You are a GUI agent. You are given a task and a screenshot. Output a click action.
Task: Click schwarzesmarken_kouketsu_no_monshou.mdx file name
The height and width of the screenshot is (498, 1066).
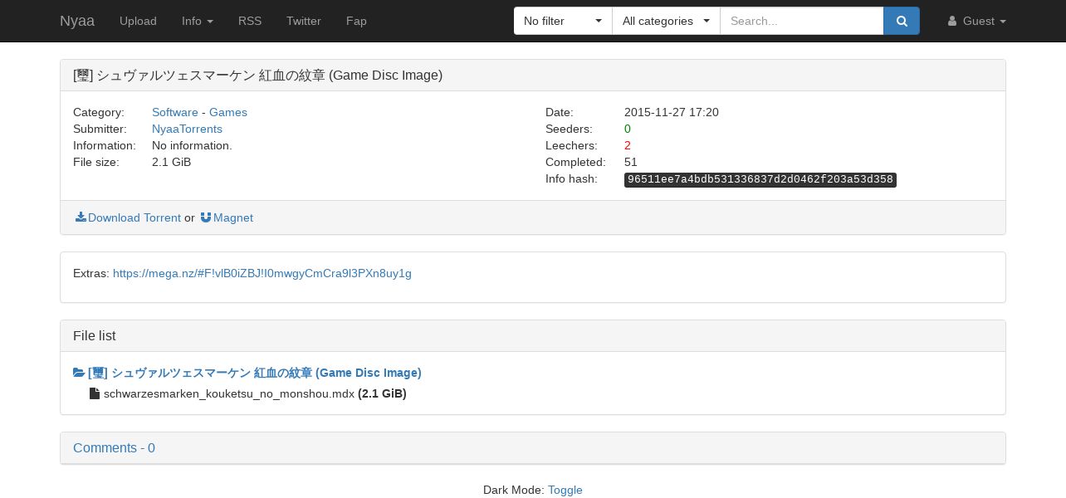229,393
